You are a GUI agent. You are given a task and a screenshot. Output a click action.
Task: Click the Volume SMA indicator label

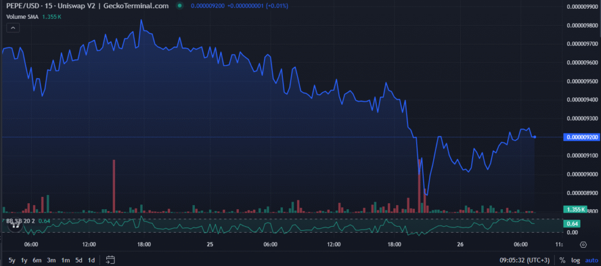point(23,17)
